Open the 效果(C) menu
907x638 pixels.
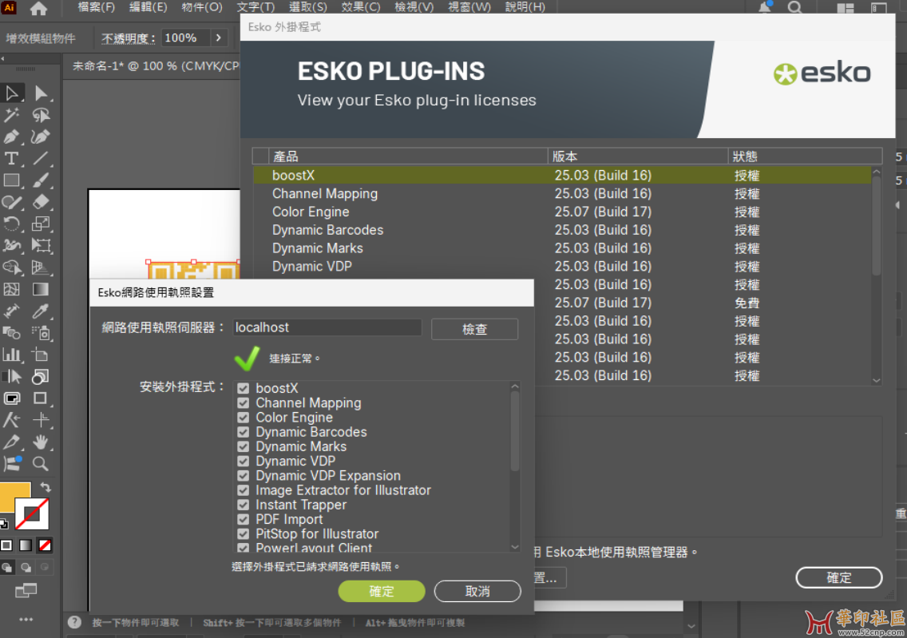[360, 7]
